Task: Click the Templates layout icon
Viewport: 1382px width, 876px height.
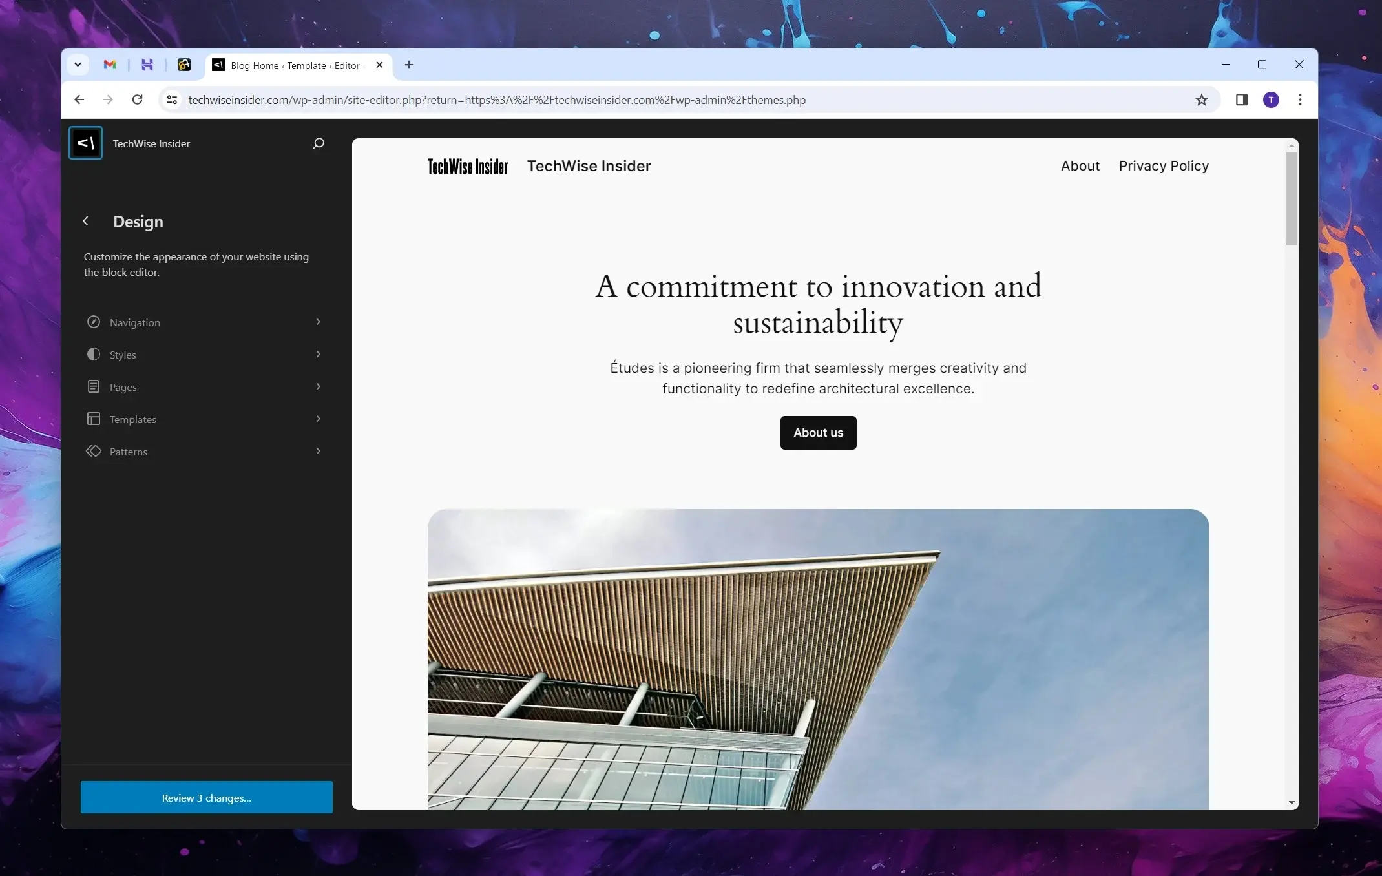Action: (x=94, y=419)
